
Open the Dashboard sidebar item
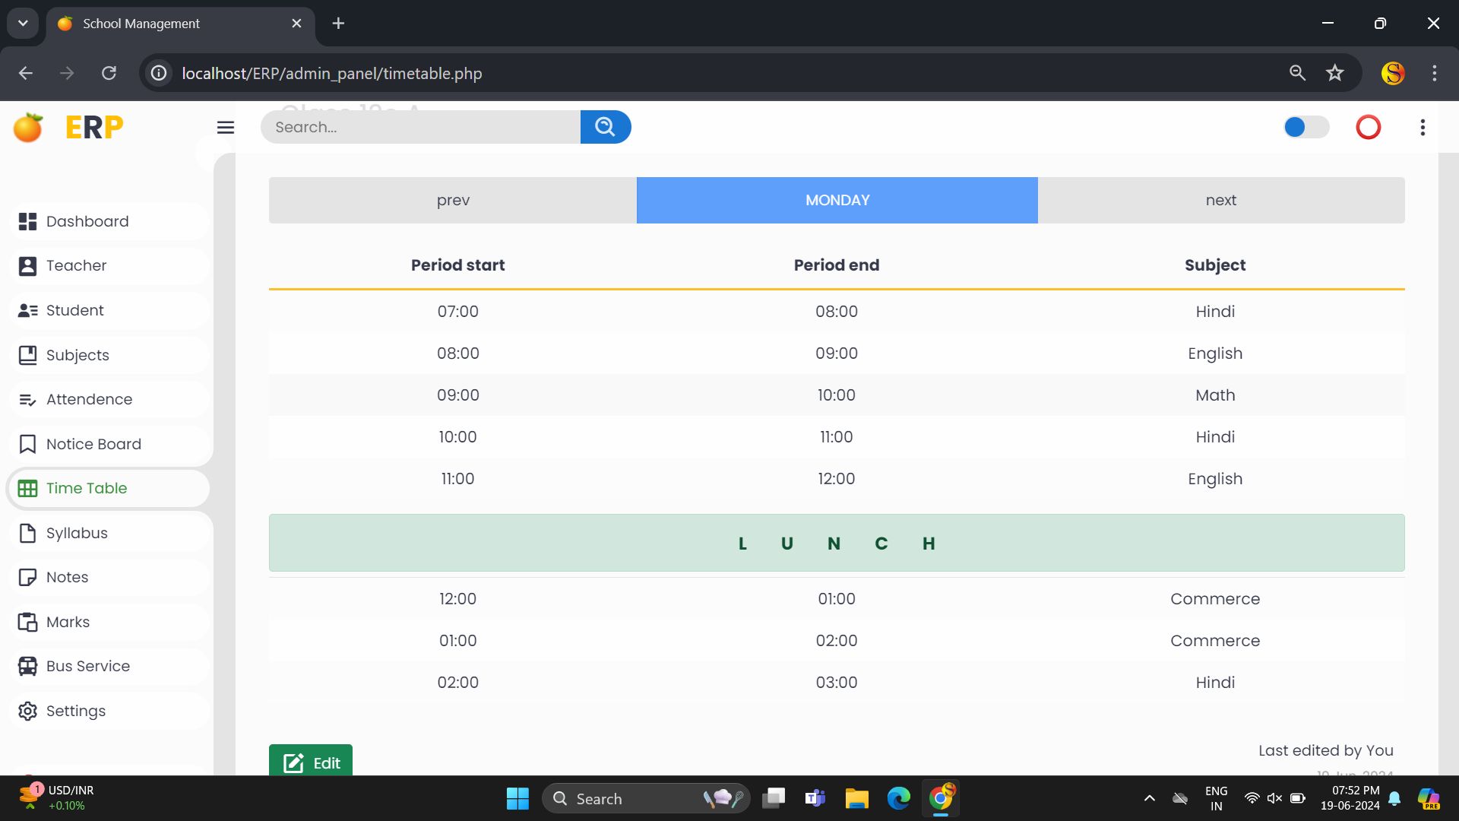pos(87,221)
